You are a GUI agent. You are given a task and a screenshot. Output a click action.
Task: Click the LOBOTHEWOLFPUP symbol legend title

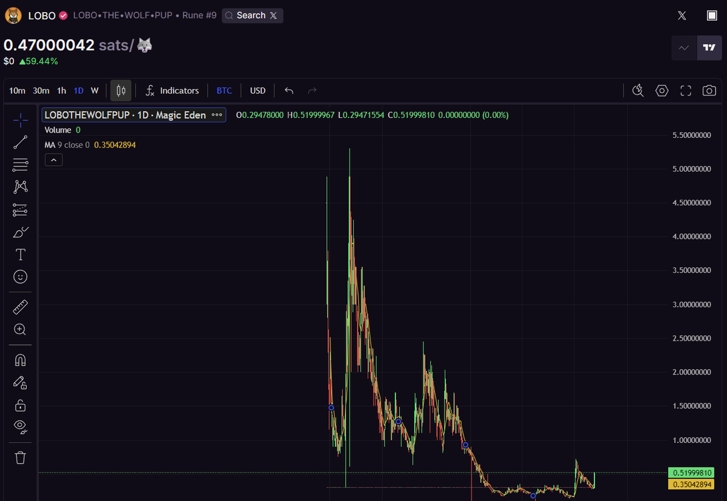pyautogui.click(x=126, y=115)
